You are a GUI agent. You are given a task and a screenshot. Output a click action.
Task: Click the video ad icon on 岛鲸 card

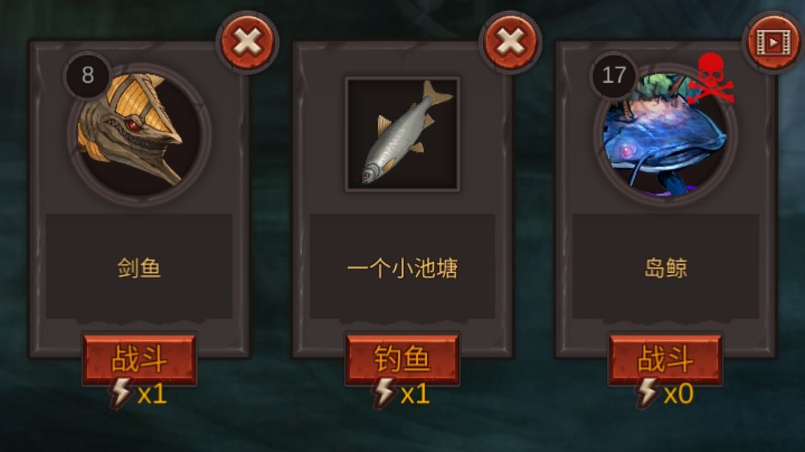tap(774, 42)
